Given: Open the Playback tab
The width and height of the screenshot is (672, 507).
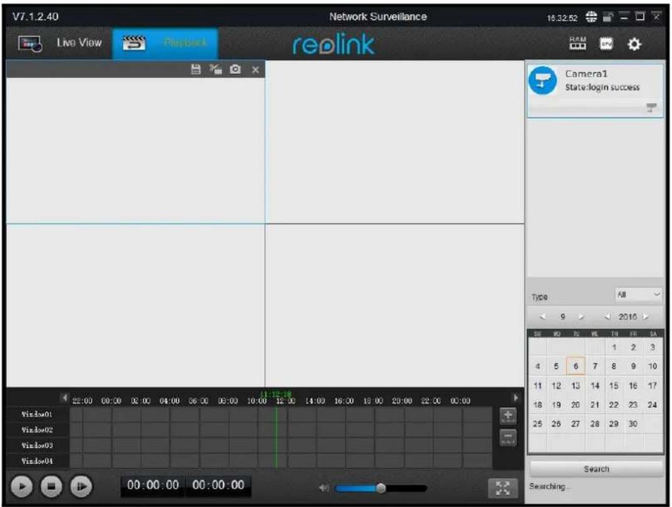Looking at the screenshot, I should (165, 43).
